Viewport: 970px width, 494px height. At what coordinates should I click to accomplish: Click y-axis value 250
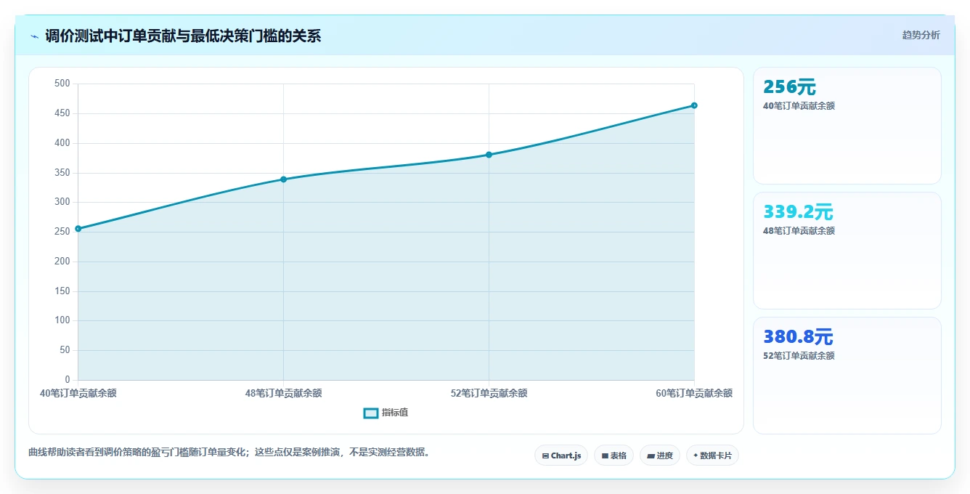click(62, 232)
